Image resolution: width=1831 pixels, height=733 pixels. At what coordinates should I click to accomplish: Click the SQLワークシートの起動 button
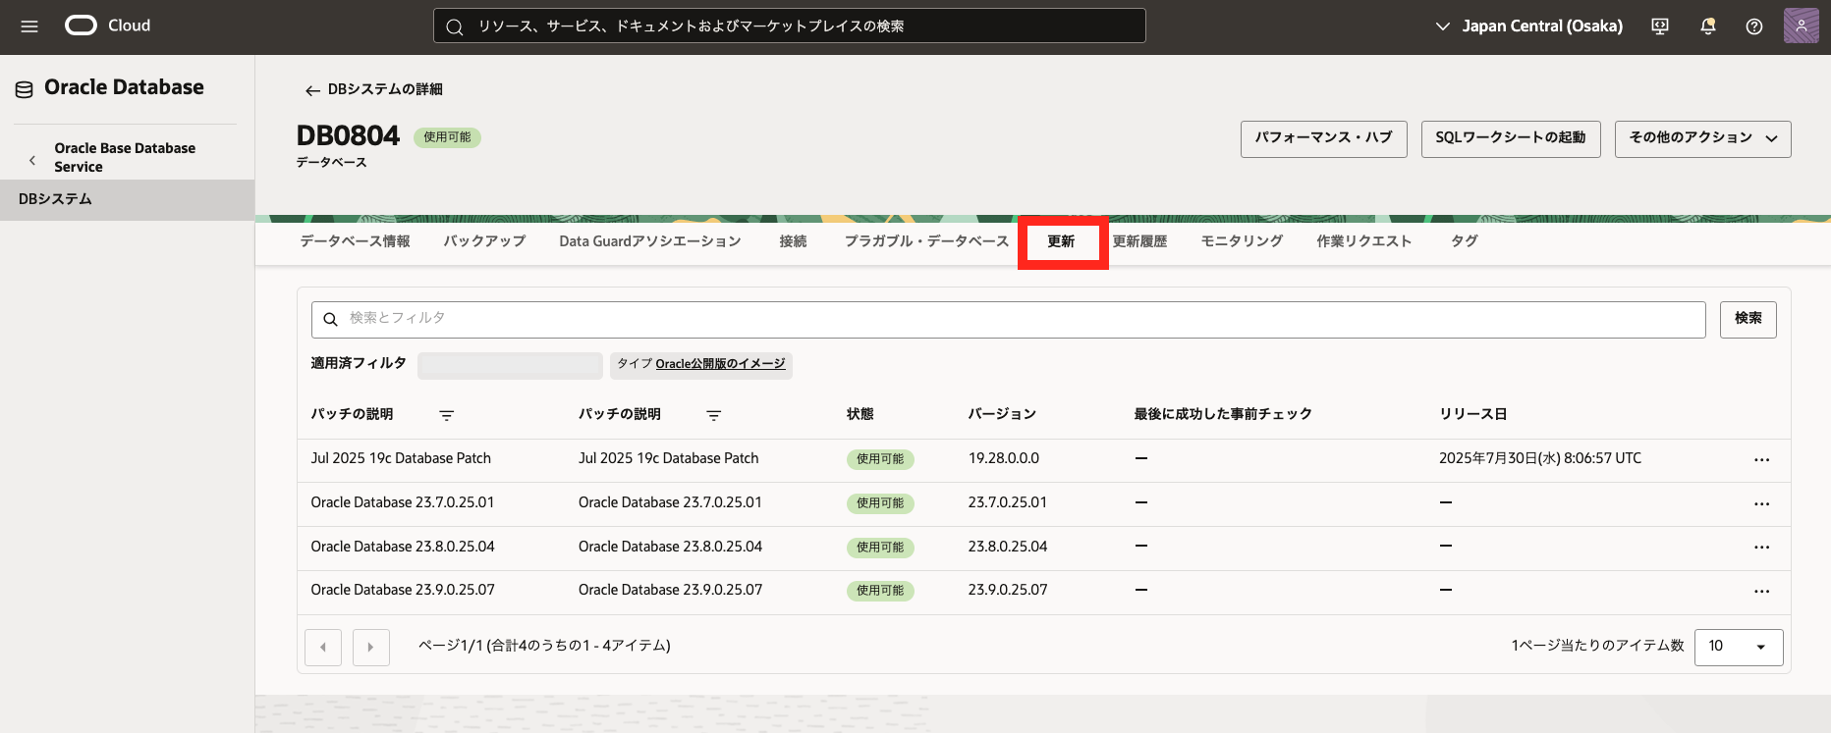pyautogui.click(x=1510, y=138)
